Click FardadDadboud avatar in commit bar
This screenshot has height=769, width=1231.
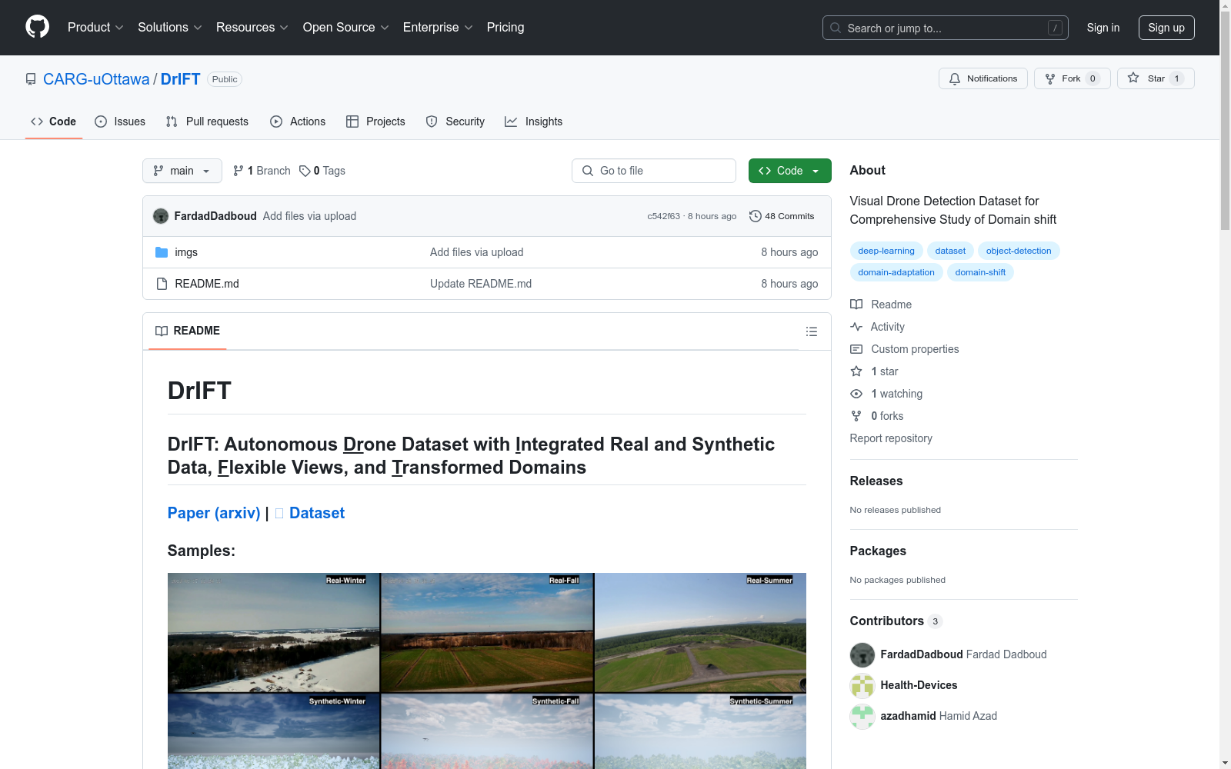coord(161,216)
